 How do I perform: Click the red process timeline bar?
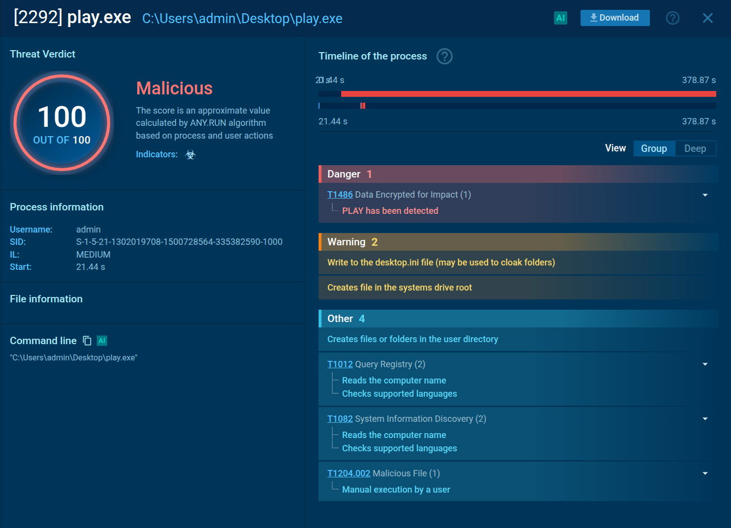click(528, 94)
